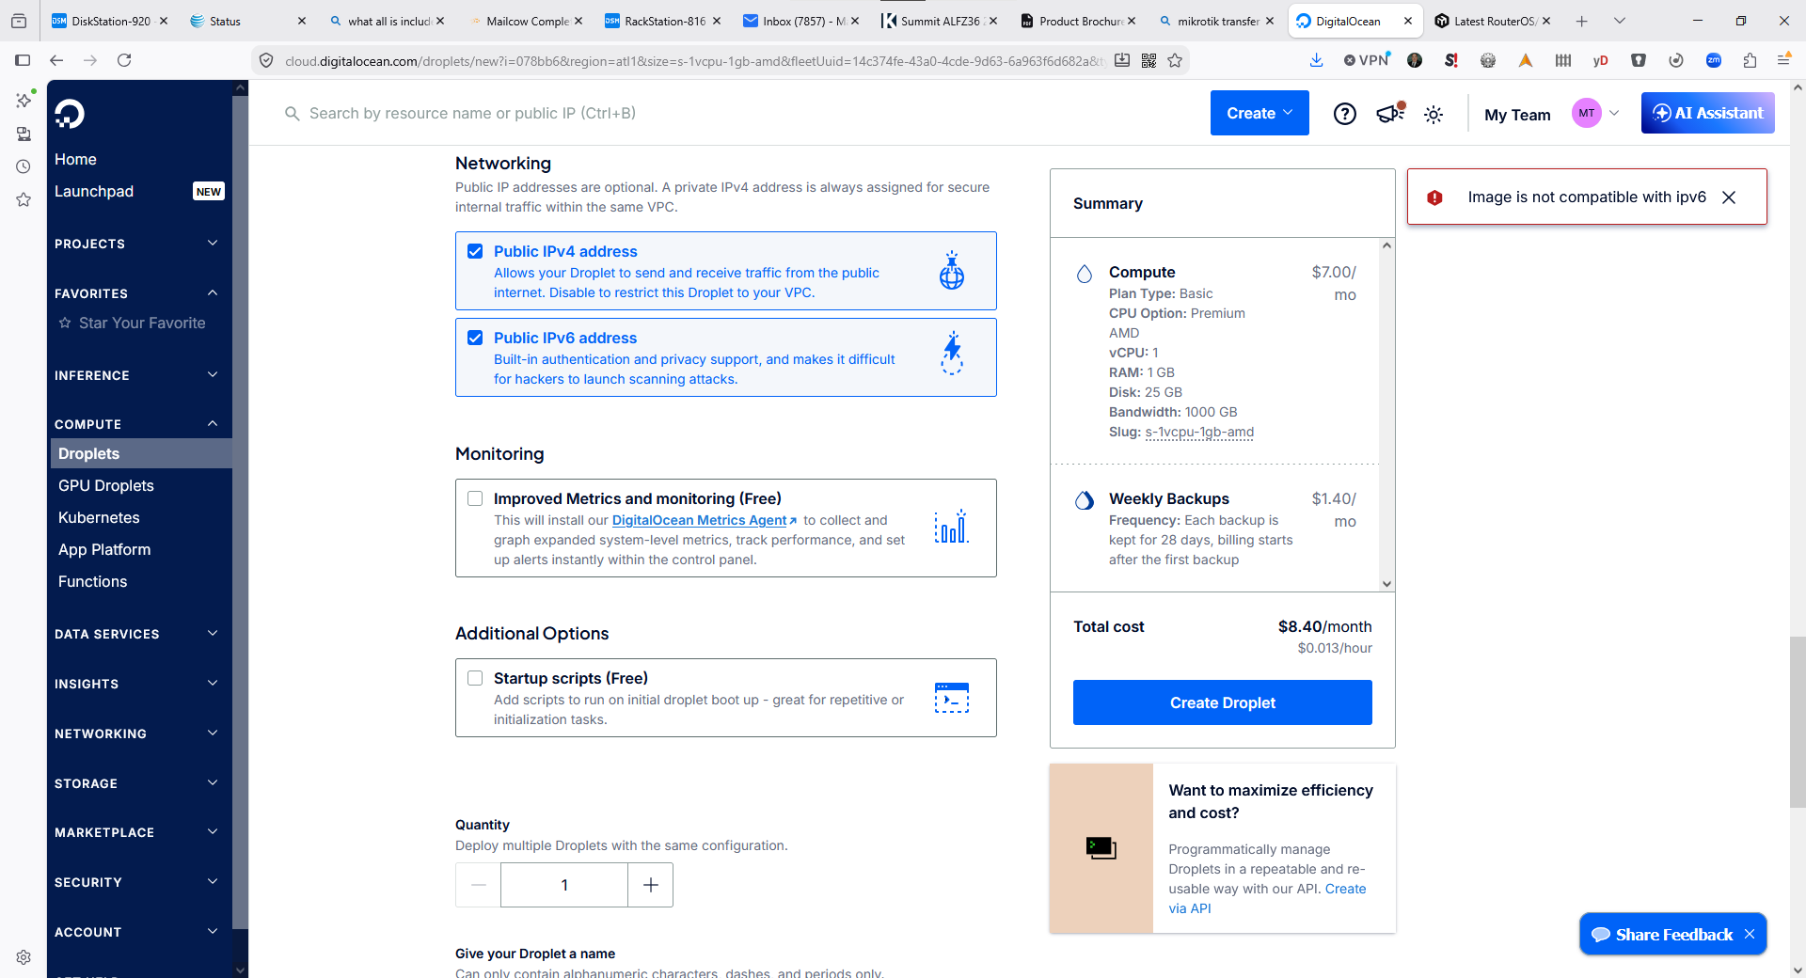Follow the Create via API link
This screenshot has height=978, width=1806.
click(1268, 898)
